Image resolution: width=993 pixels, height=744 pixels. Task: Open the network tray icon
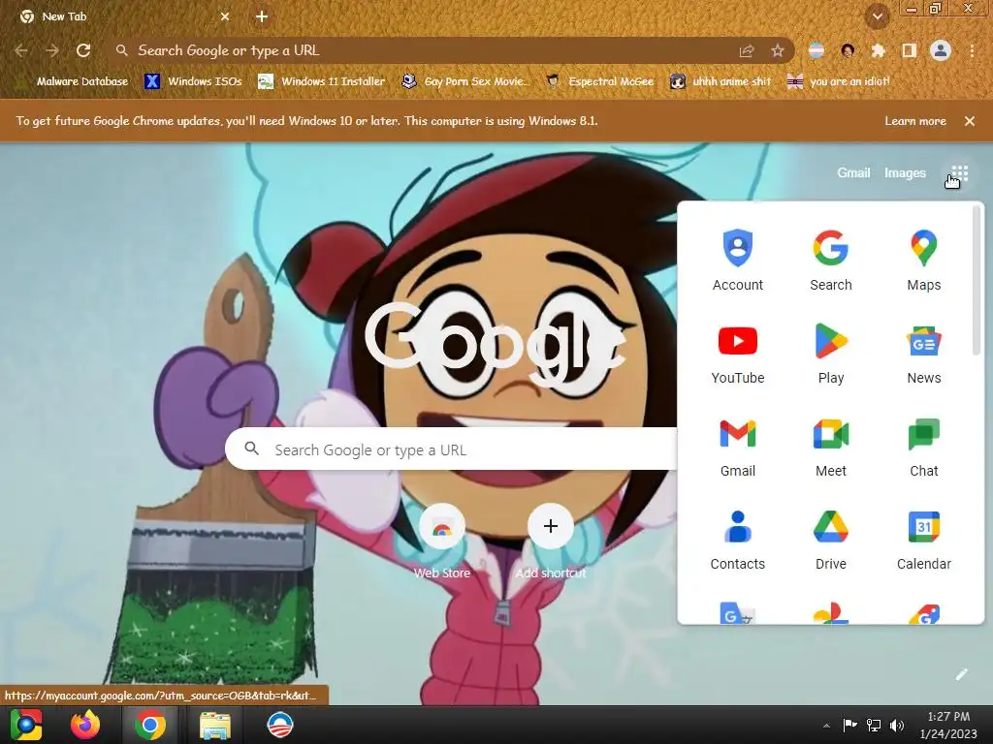[874, 725]
